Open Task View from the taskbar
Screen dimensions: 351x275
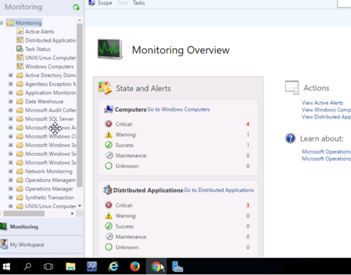(x=48, y=266)
